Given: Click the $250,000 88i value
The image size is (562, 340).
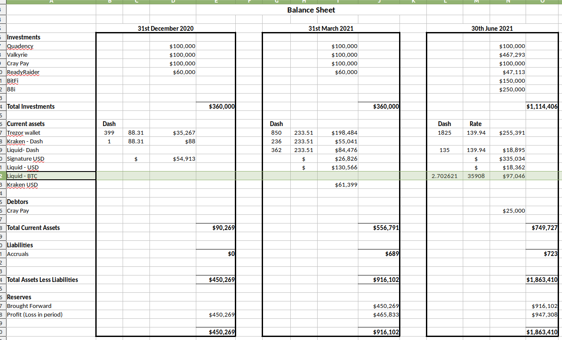Looking at the screenshot, I should tap(512, 89).
